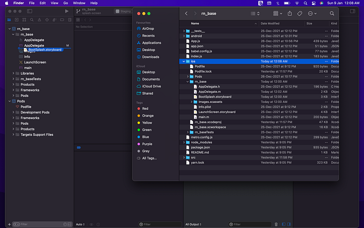Screen dimensions: 364x228
Task: Toggle the console pane in debug area
Action: [x=289, y=224]
